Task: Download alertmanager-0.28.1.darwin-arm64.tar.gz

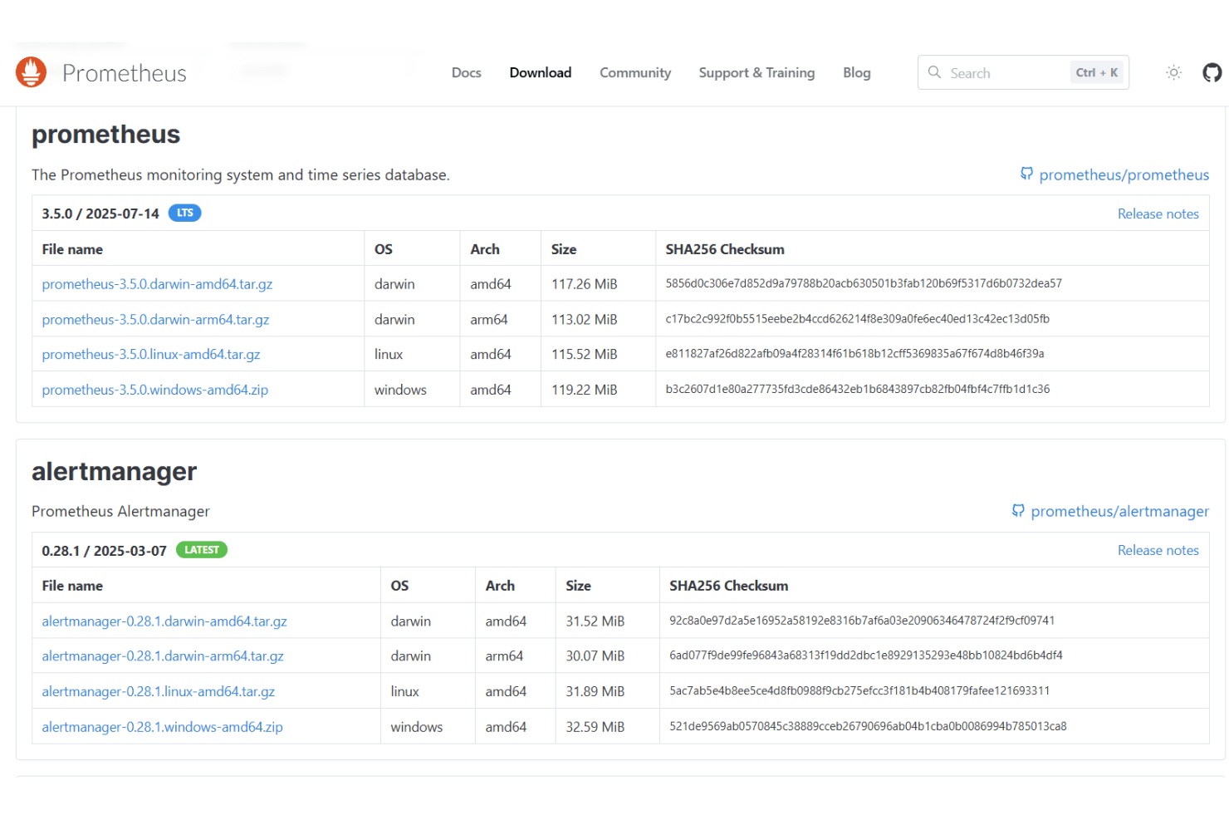Action: click(163, 656)
